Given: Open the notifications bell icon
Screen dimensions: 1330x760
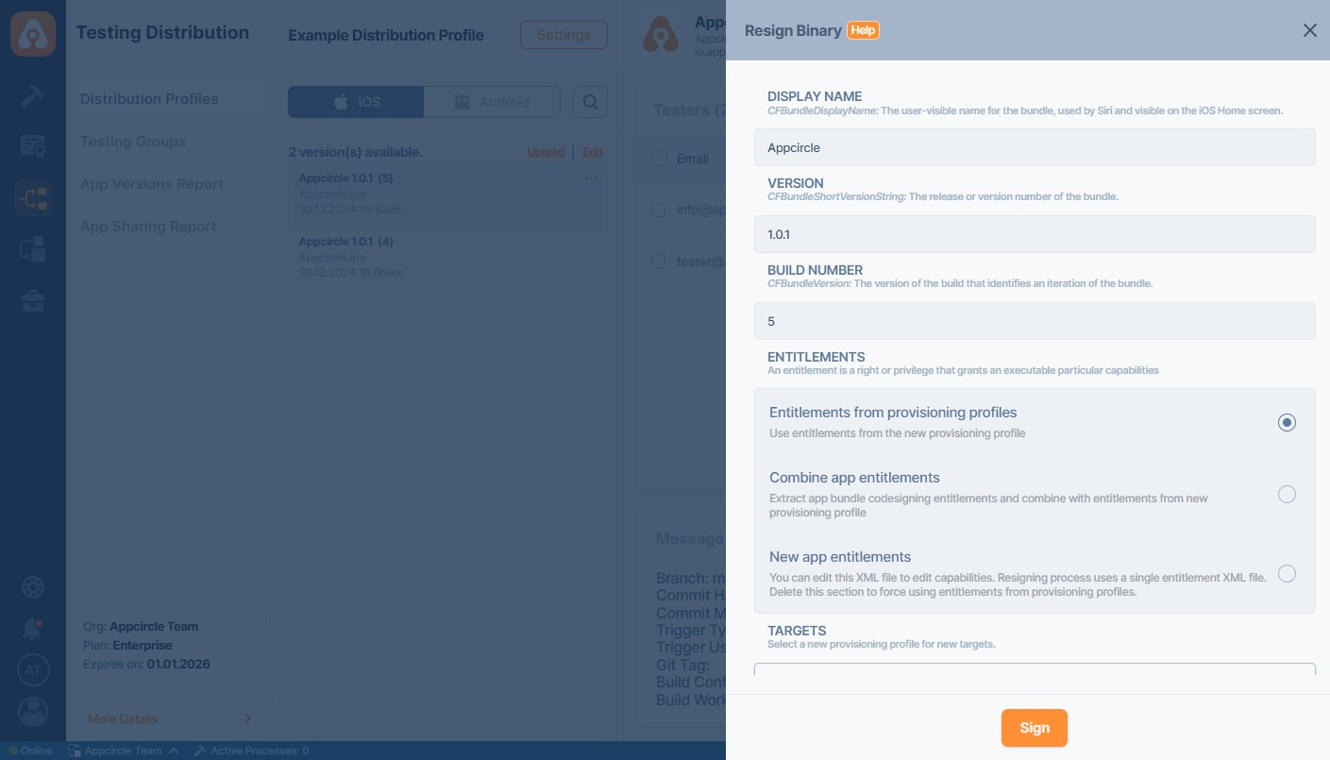Looking at the screenshot, I should [33, 628].
